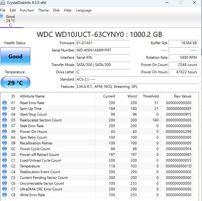Click the Attribute Name column header
Image resolution: width=202 pixels, height=201 pixels.
pyautogui.click(x=32, y=96)
